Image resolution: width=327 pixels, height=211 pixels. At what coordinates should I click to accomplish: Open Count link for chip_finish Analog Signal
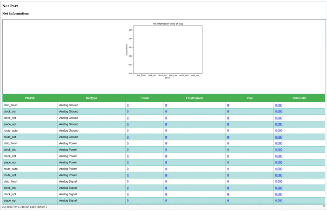coord(128,182)
